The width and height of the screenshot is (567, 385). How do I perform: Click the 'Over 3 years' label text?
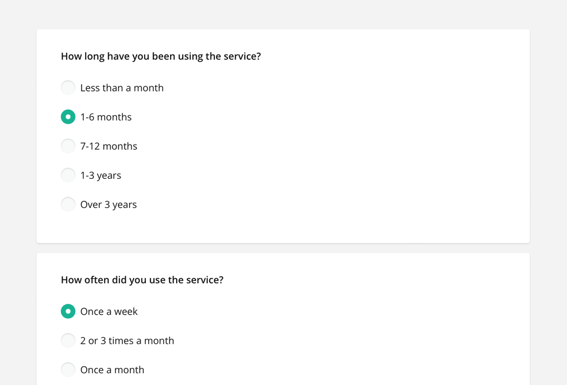pyautogui.click(x=108, y=204)
